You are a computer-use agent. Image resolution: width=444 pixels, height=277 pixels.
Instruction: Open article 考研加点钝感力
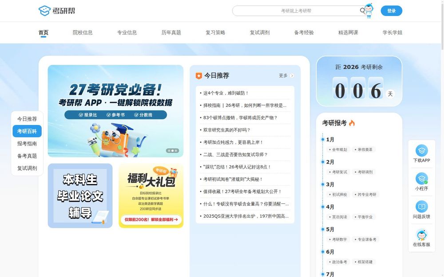(233, 142)
